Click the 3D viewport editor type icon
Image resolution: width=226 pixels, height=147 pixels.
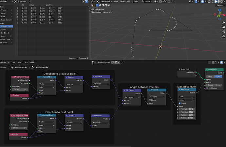93,1
